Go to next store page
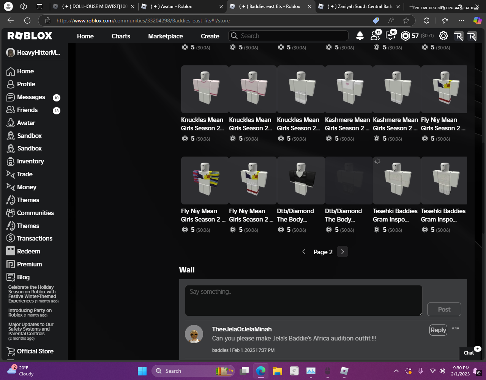Image resolution: width=486 pixels, height=380 pixels. pos(342,252)
